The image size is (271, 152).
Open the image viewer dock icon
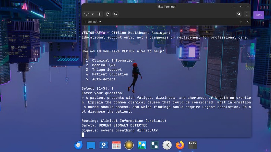pos(142,145)
